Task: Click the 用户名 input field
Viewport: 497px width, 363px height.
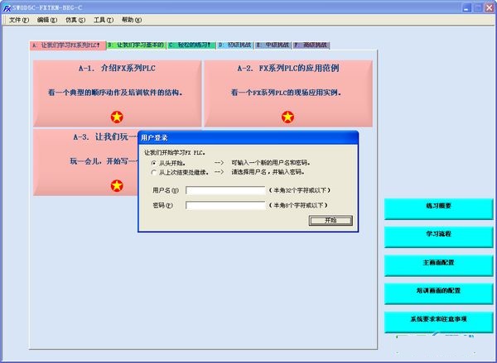Action: [225, 190]
